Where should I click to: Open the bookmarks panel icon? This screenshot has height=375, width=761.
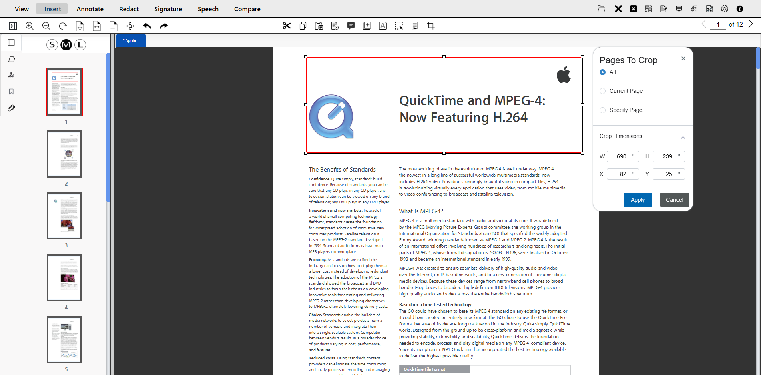[11, 92]
